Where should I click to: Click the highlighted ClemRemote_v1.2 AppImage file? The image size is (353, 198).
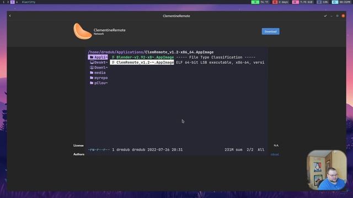pos(142,62)
